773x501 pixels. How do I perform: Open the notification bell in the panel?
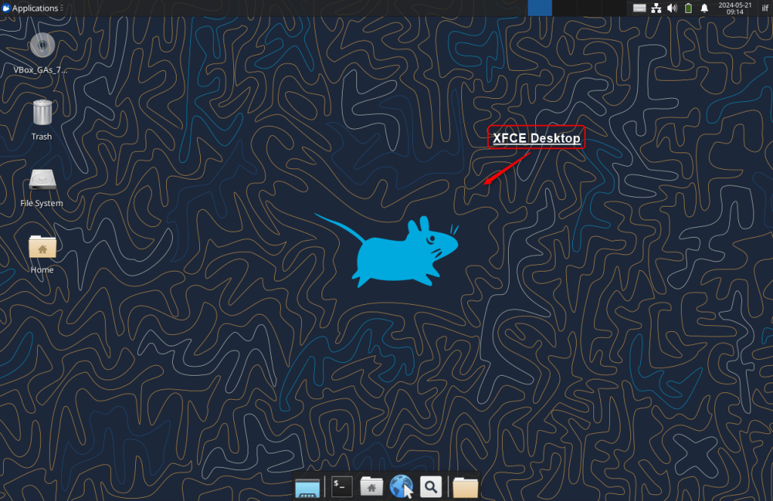tap(704, 8)
